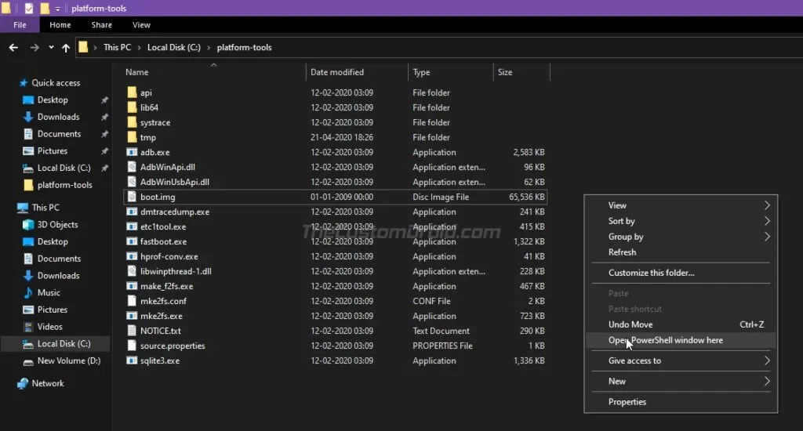Image resolution: width=803 pixels, height=431 pixels.
Task: Expand the Give access to submenu
Action: 681,360
